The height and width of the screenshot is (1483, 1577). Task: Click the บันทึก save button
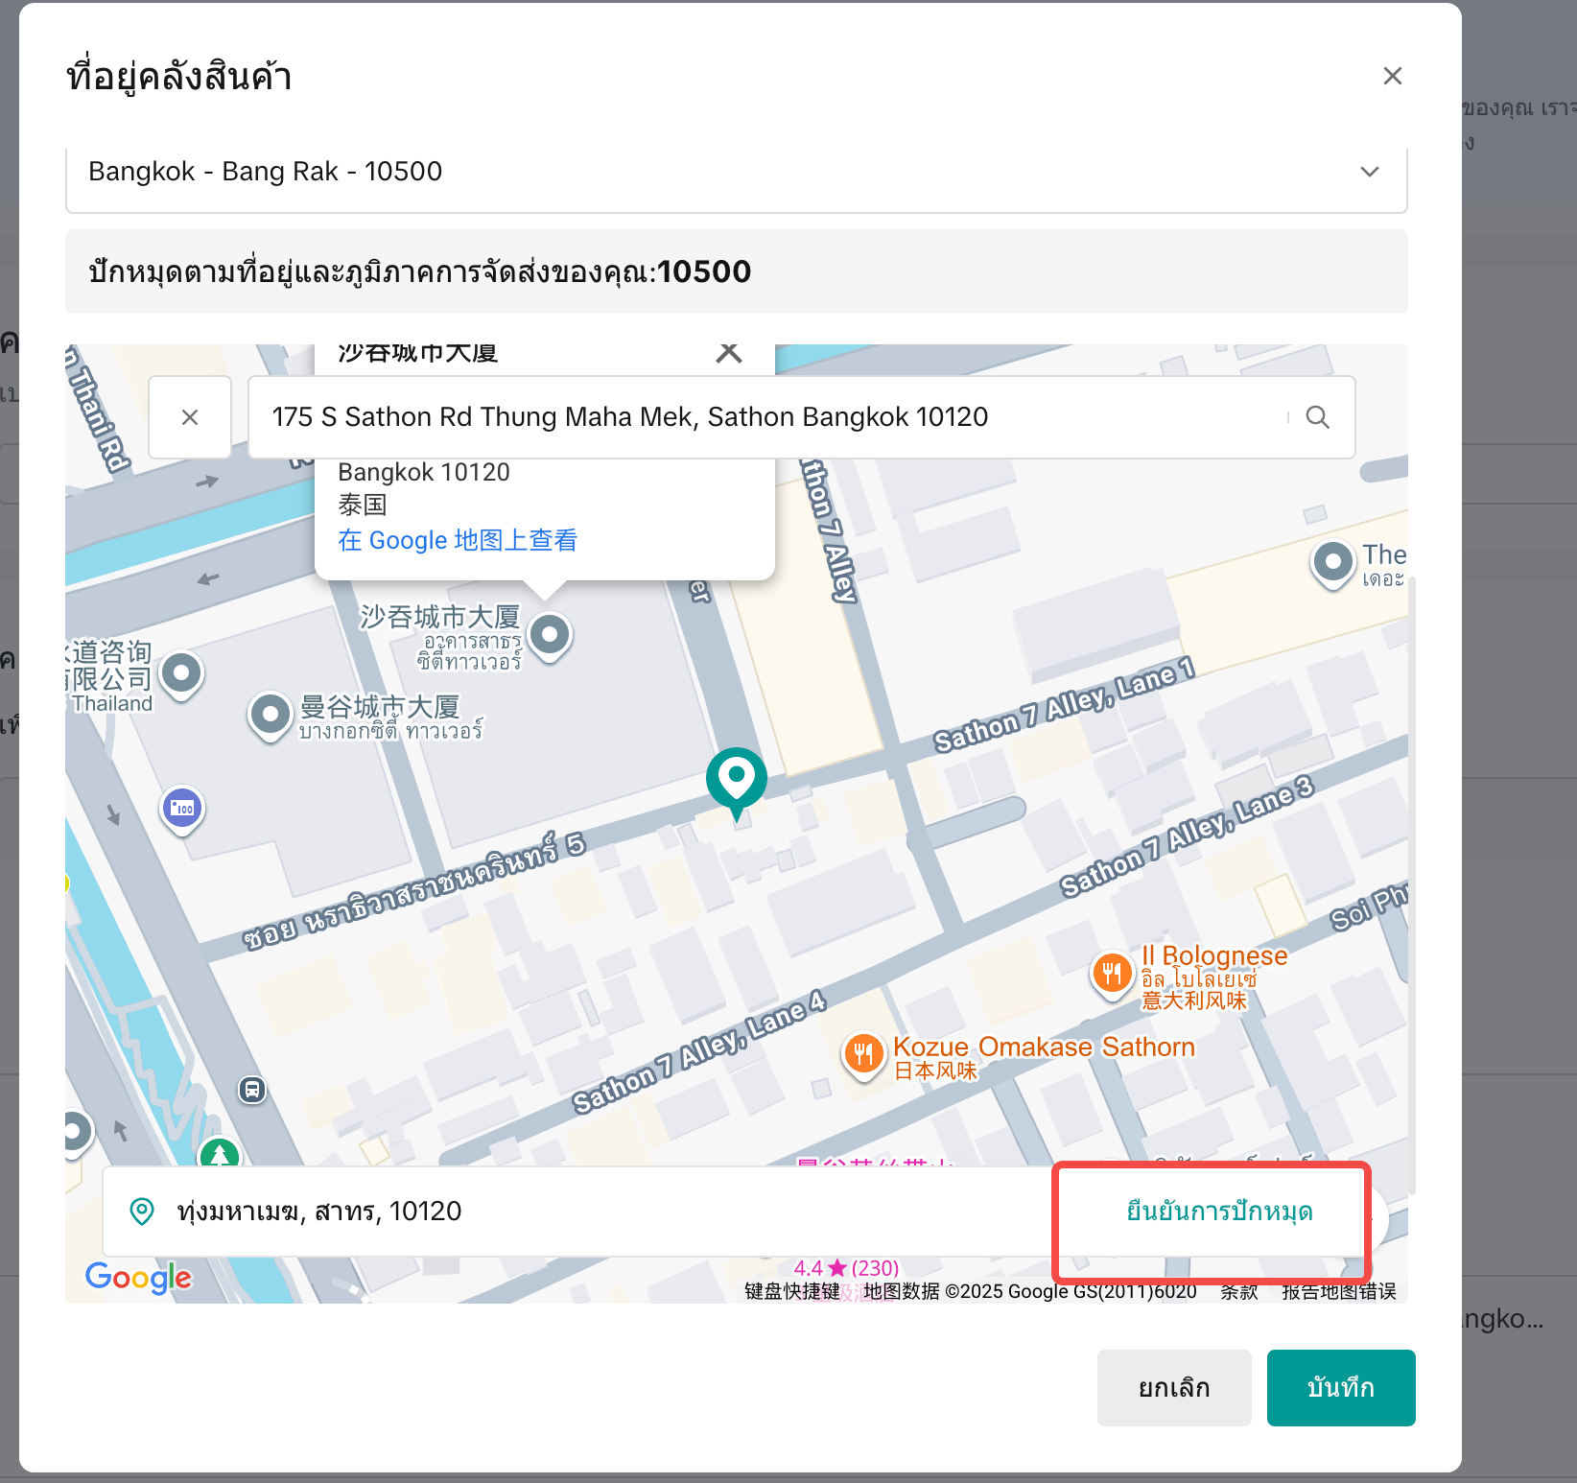point(1341,1388)
